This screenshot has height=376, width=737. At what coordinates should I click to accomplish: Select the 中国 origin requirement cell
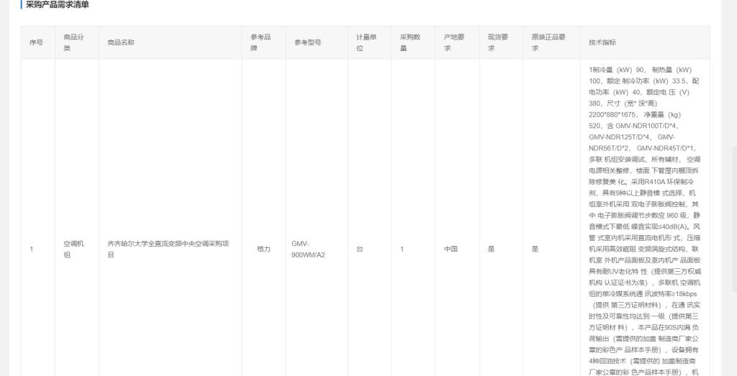451,249
